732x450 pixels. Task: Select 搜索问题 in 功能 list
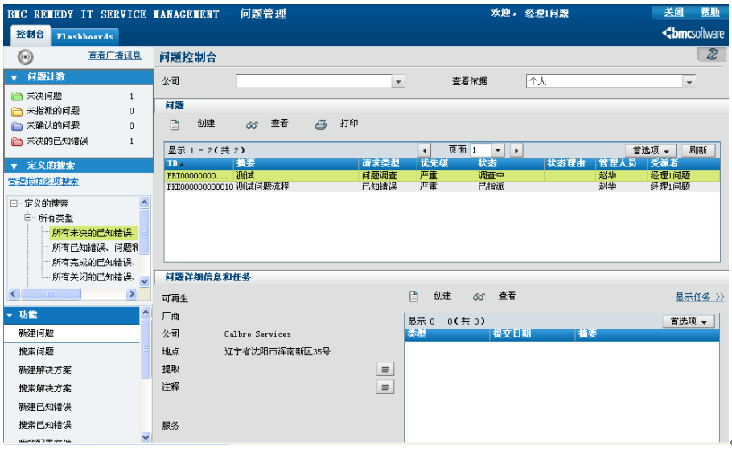coord(36,352)
